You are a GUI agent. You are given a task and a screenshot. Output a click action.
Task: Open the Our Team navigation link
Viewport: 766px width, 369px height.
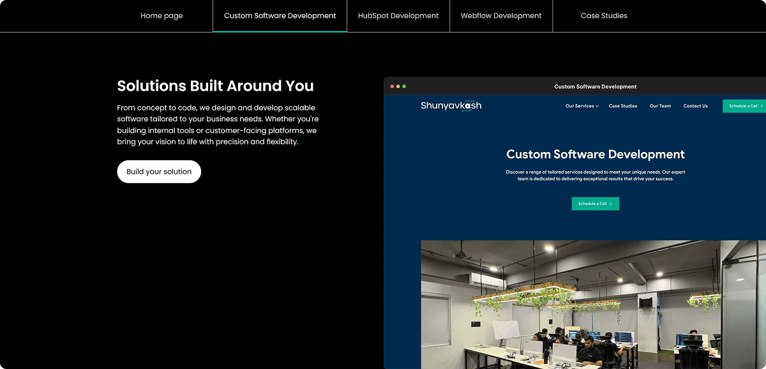pos(660,106)
